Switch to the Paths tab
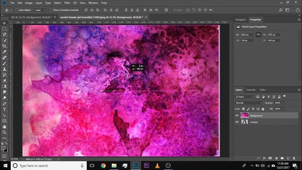Image resolution: width=302 pixels, height=170 pixels. coord(262,90)
